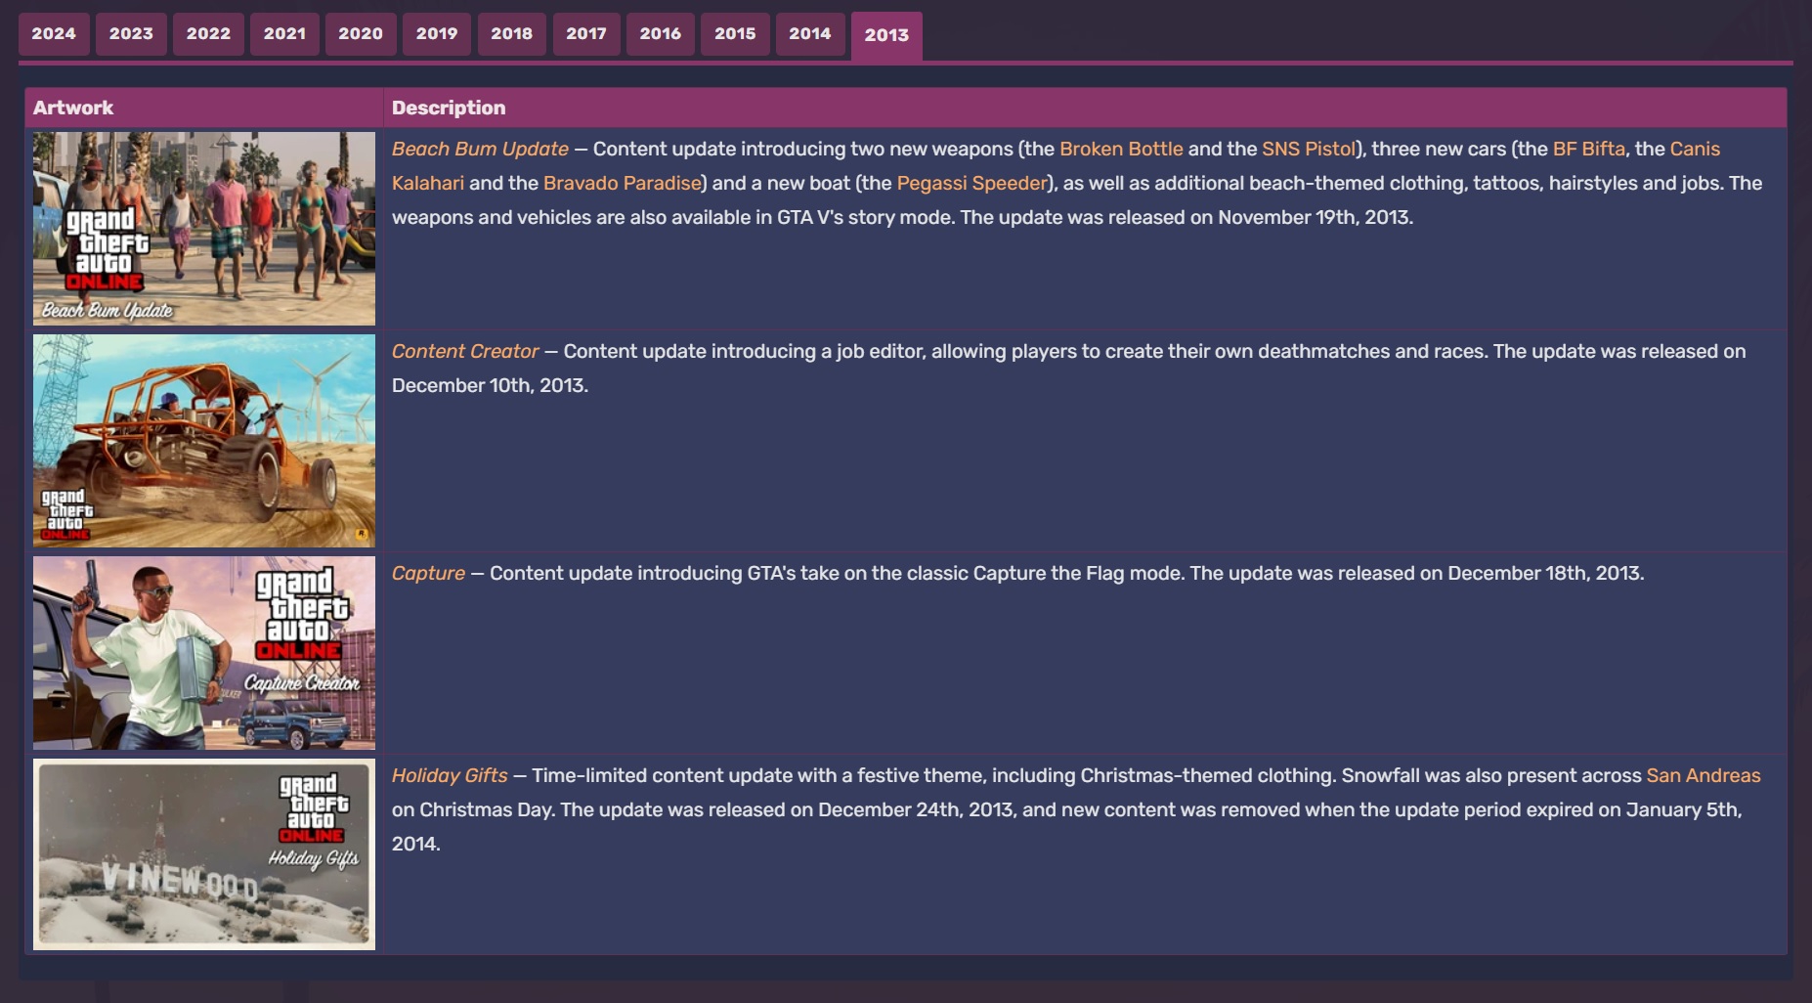This screenshot has width=1812, height=1003.
Task: Visit the Pegassi Speeder link
Action: 971,183
